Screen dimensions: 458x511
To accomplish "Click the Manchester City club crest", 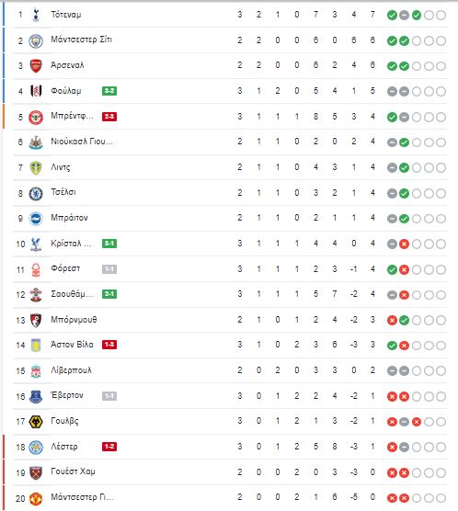I will tap(36, 40).
